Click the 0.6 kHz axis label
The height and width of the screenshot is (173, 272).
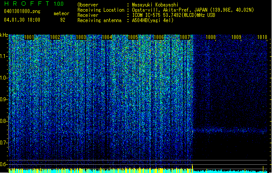pyautogui.click(x=4, y=164)
